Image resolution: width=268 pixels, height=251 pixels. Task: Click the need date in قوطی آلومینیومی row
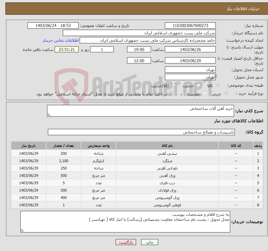point(29,205)
